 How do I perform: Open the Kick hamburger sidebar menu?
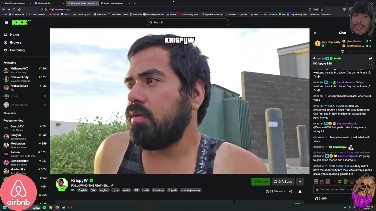6,22
